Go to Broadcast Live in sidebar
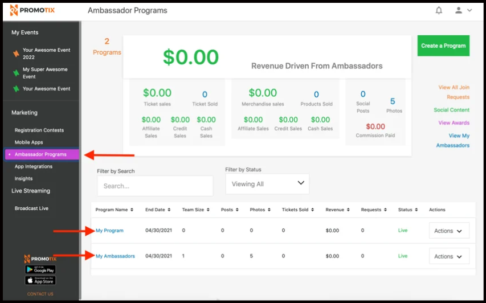The height and width of the screenshot is (303, 486). [x=31, y=208]
